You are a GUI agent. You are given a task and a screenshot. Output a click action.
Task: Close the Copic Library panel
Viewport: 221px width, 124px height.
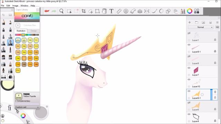pos(38,10)
